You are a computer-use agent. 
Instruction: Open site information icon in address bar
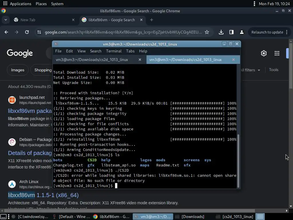pos(39,32)
